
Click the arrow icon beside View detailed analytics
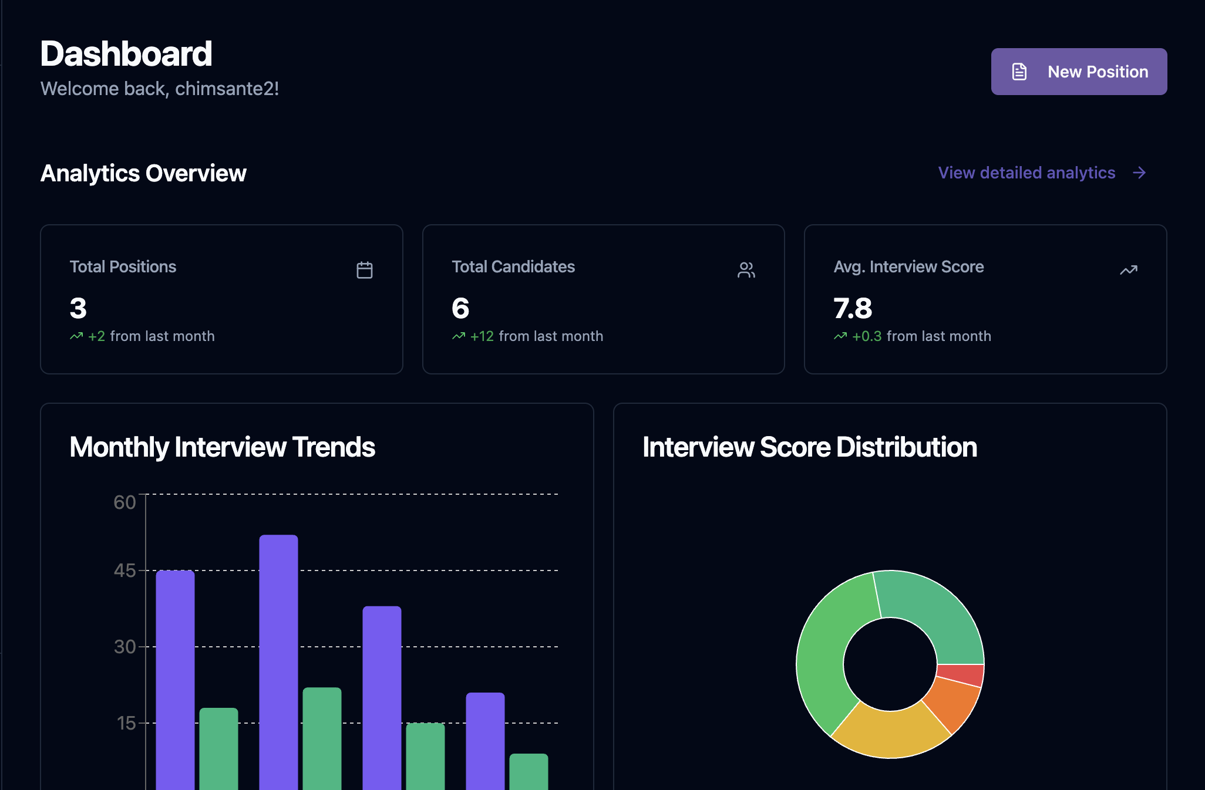1139,173
